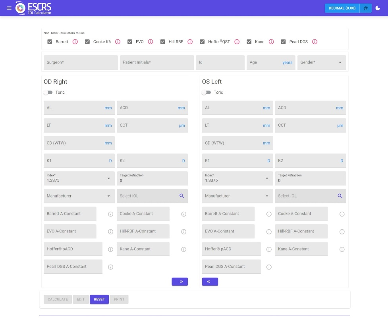Show OS Cooke A-Constant info
Screen dimensions: 388x323
342,214
